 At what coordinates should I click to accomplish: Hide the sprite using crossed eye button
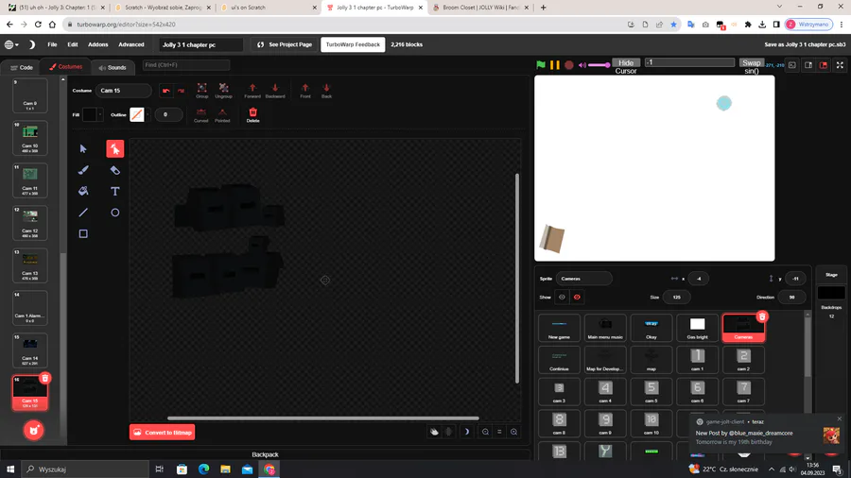click(577, 297)
